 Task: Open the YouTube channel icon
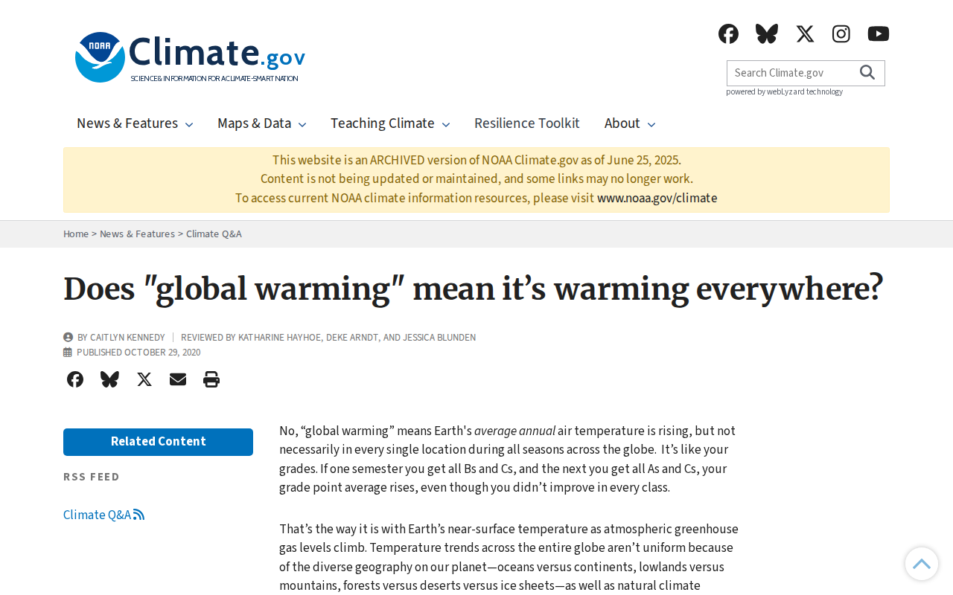pos(879,34)
